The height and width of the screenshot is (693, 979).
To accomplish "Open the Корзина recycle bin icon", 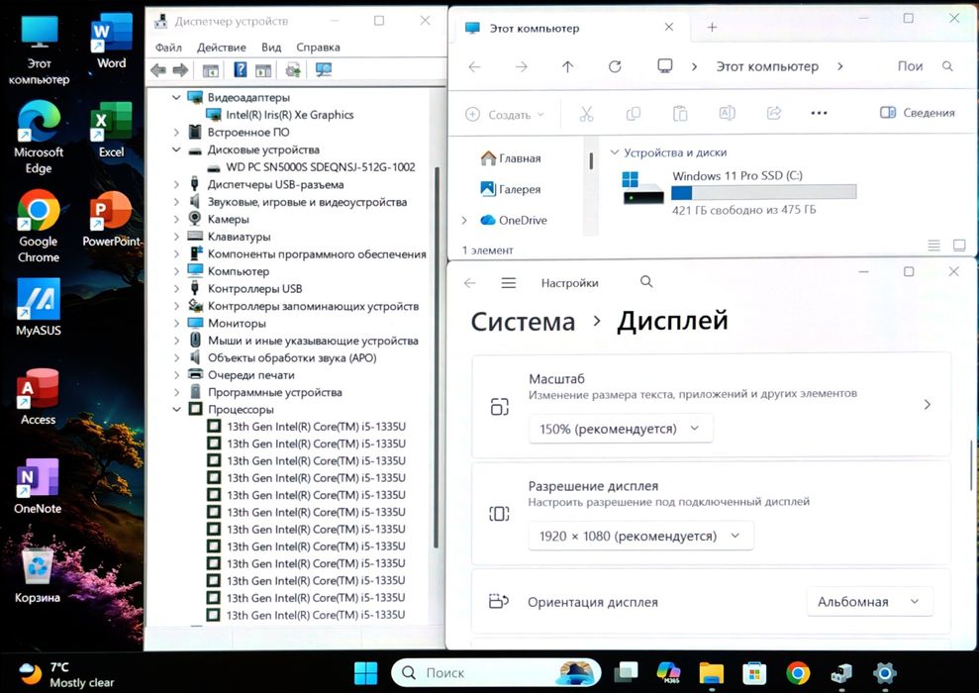I will tap(38, 575).
